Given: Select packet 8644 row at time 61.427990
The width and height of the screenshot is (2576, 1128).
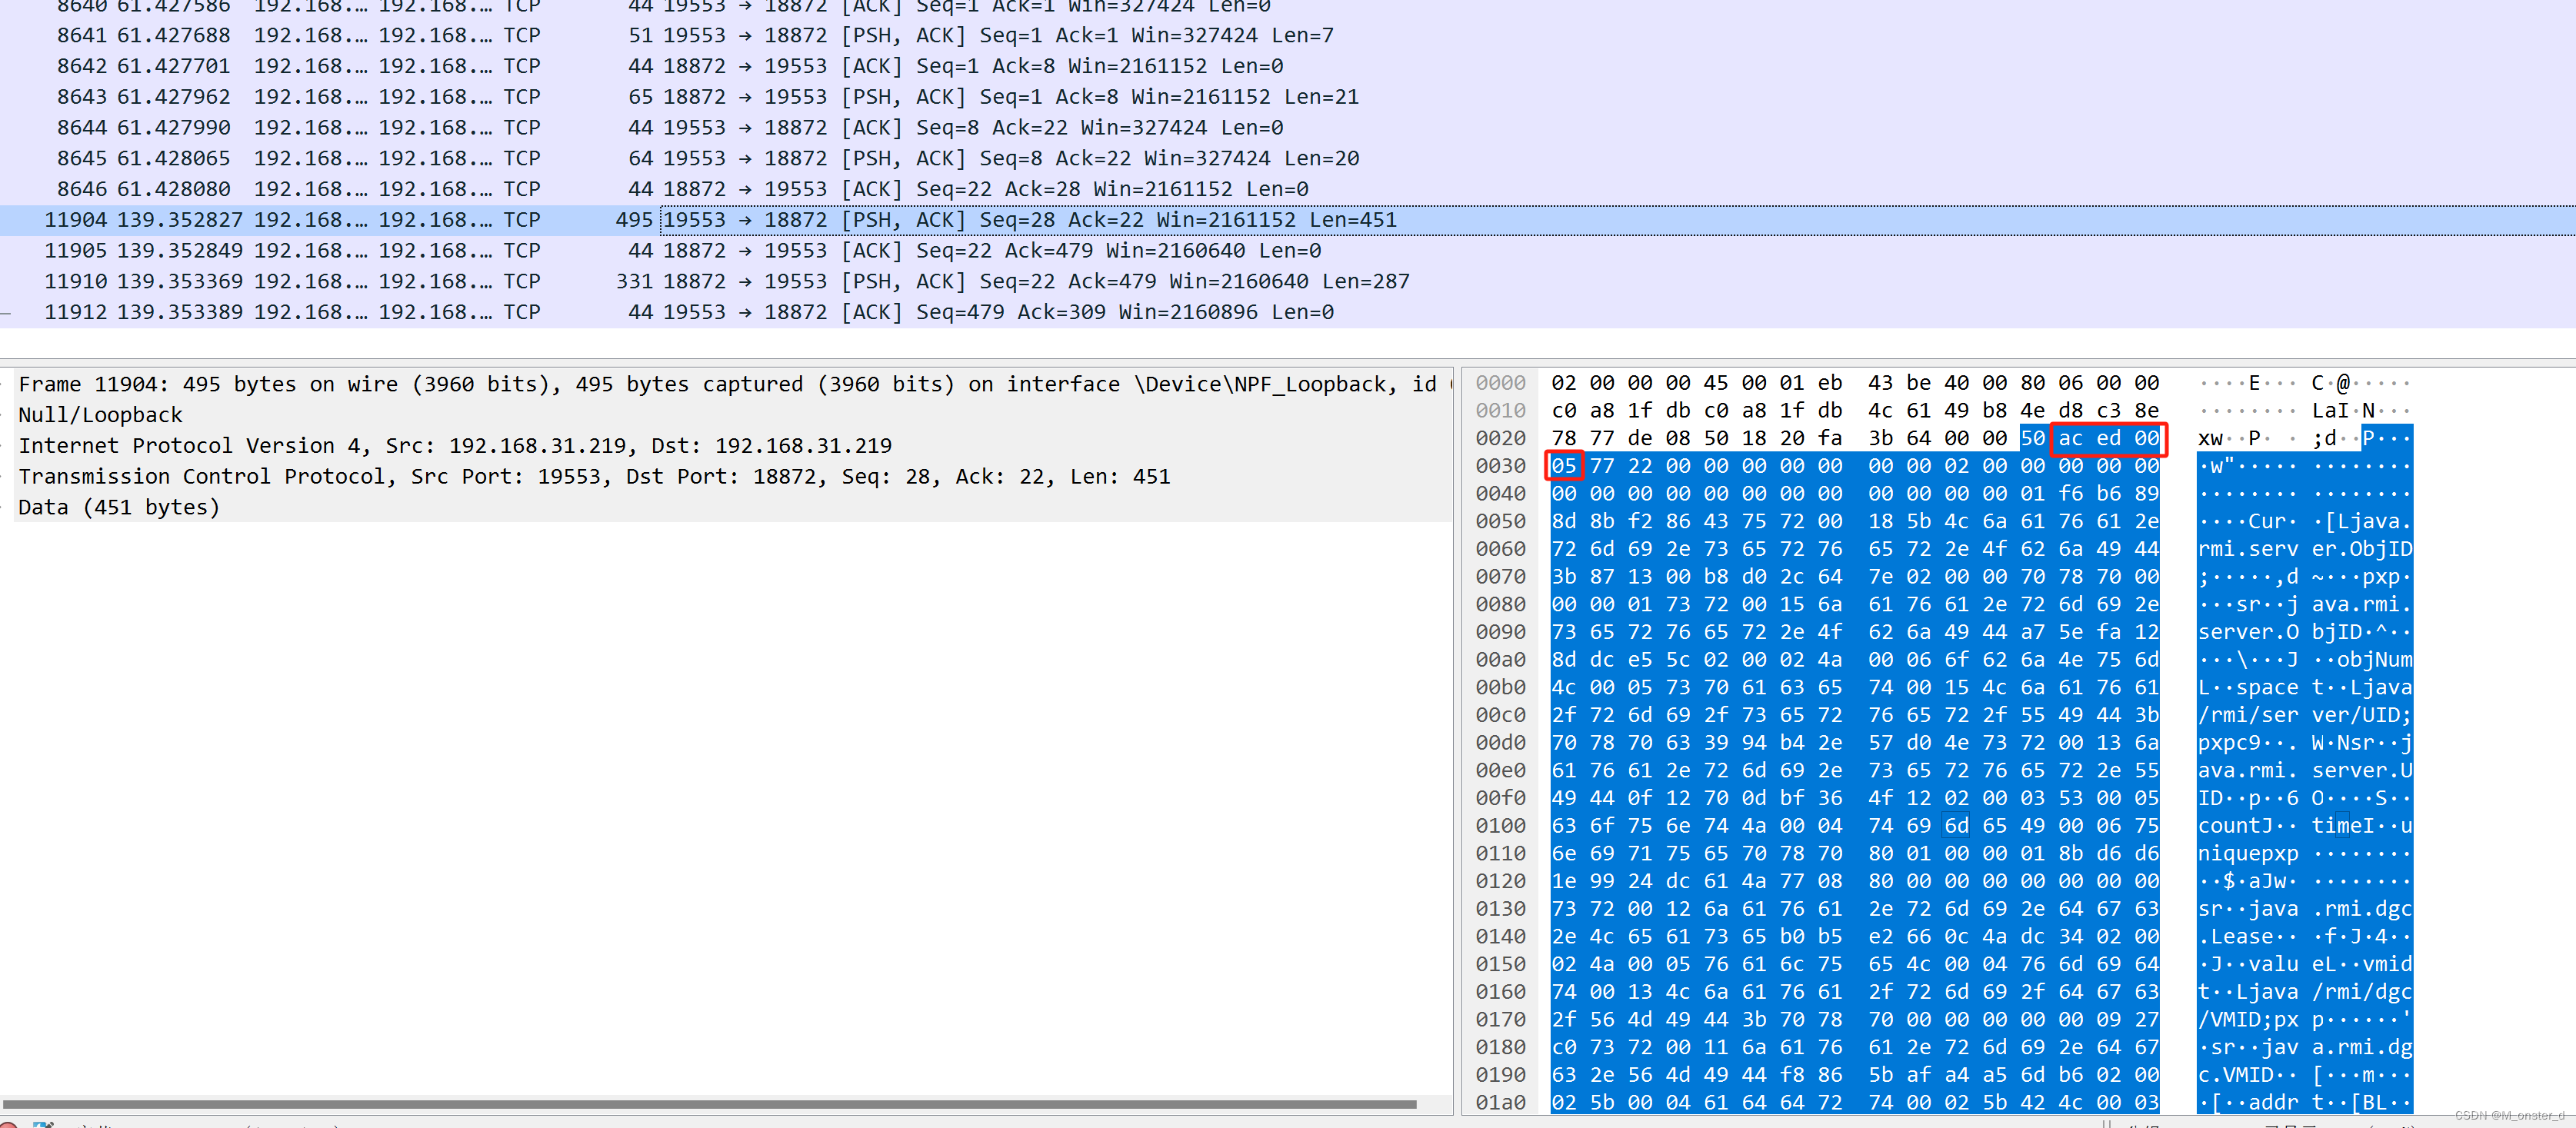Looking at the screenshot, I should click(x=1288, y=128).
